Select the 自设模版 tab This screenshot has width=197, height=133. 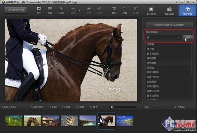[x=187, y=10]
